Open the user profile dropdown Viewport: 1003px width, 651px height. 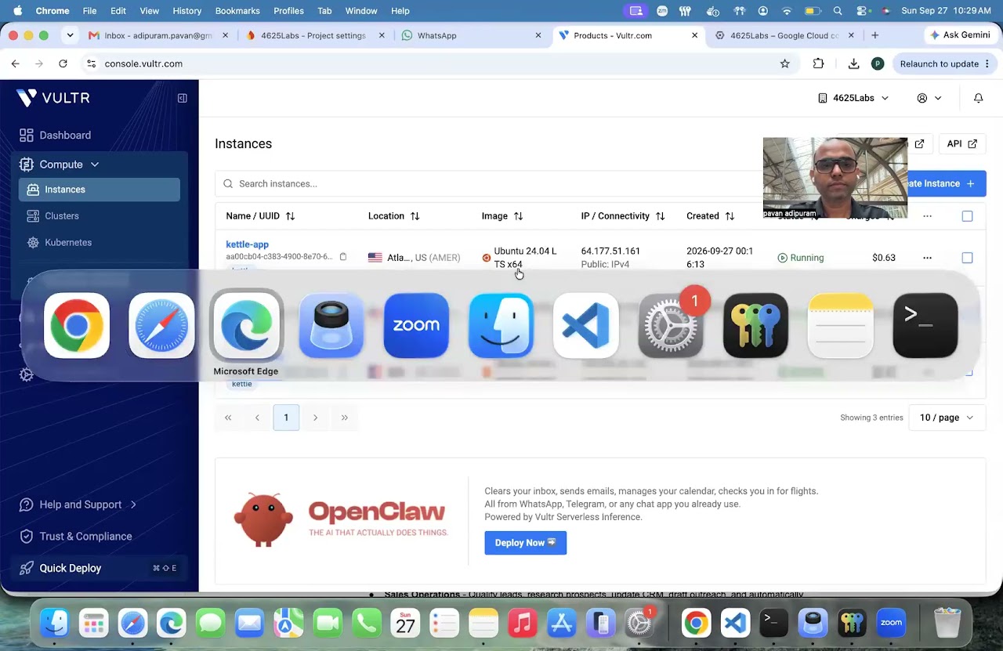[929, 98]
